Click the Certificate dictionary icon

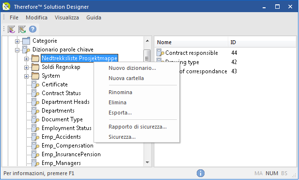[35, 84]
